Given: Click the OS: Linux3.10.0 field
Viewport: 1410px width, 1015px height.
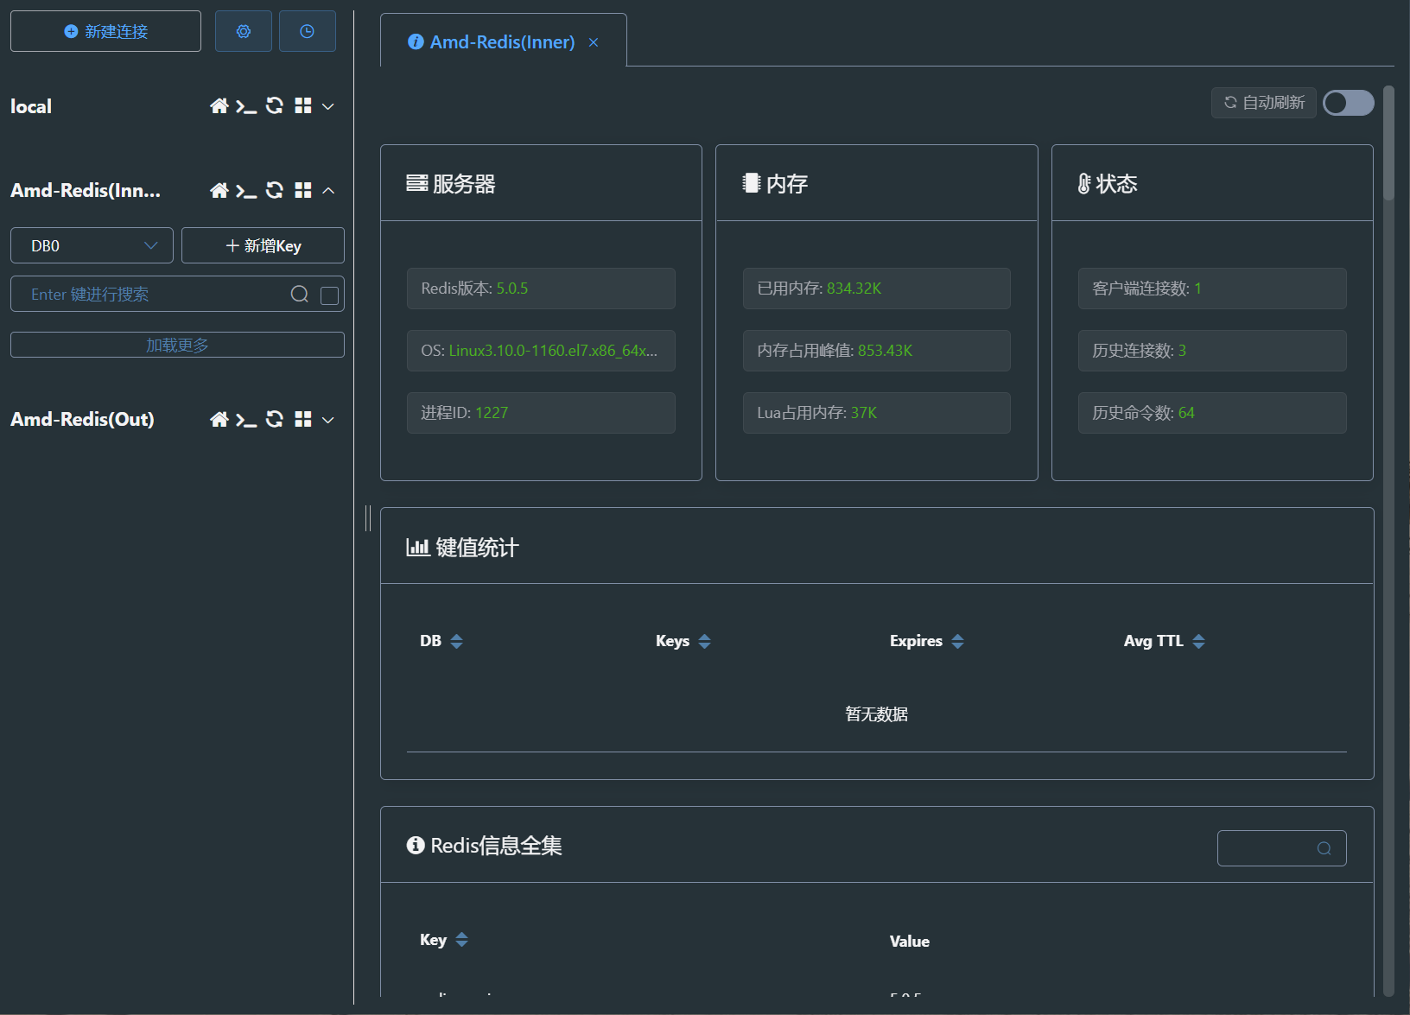Looking at the screenshot, I should [541, 351].
